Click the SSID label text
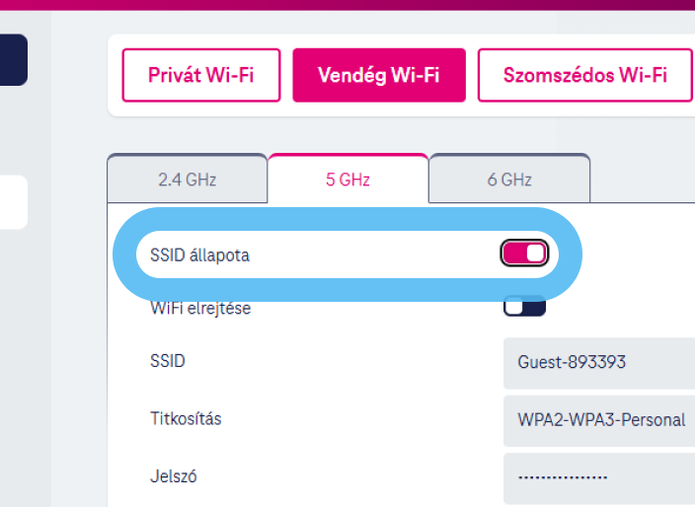The width and height of the screenshot is (695, 507). (167, 361)
